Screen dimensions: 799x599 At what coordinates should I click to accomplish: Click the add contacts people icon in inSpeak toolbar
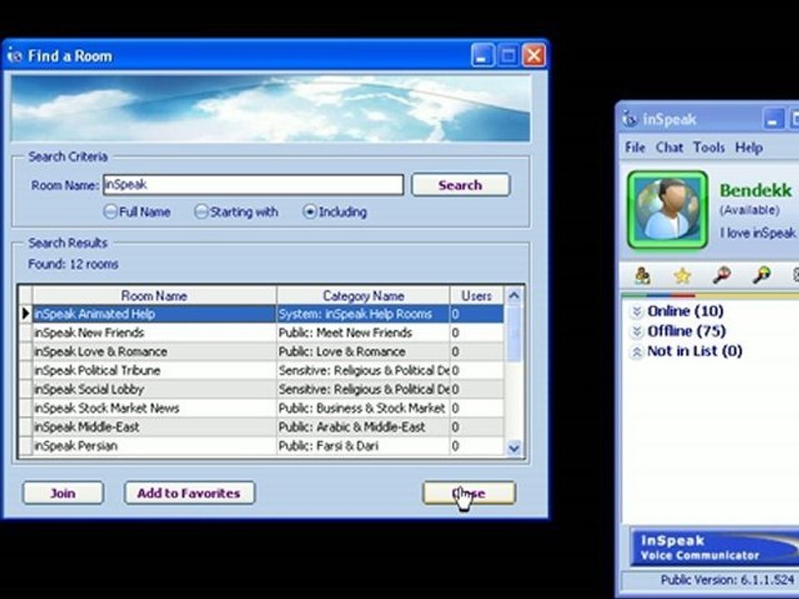coord(643,275)
